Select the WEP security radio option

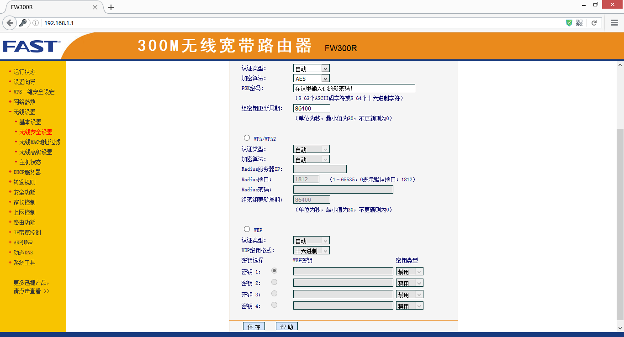coord(247,229)
